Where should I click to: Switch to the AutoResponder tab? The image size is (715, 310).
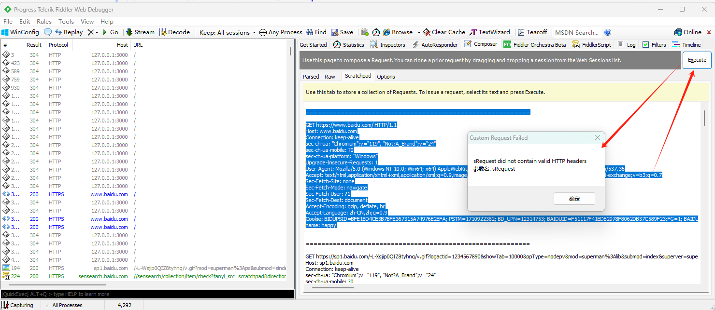434,44
